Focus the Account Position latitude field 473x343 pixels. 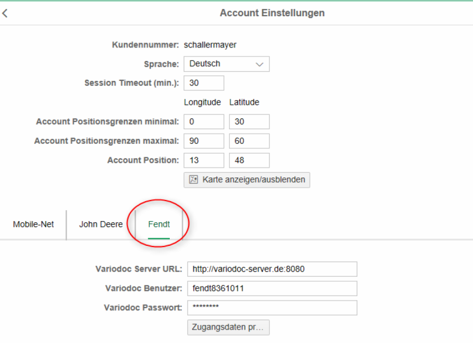pyautogui.click(x=249, y=161)
